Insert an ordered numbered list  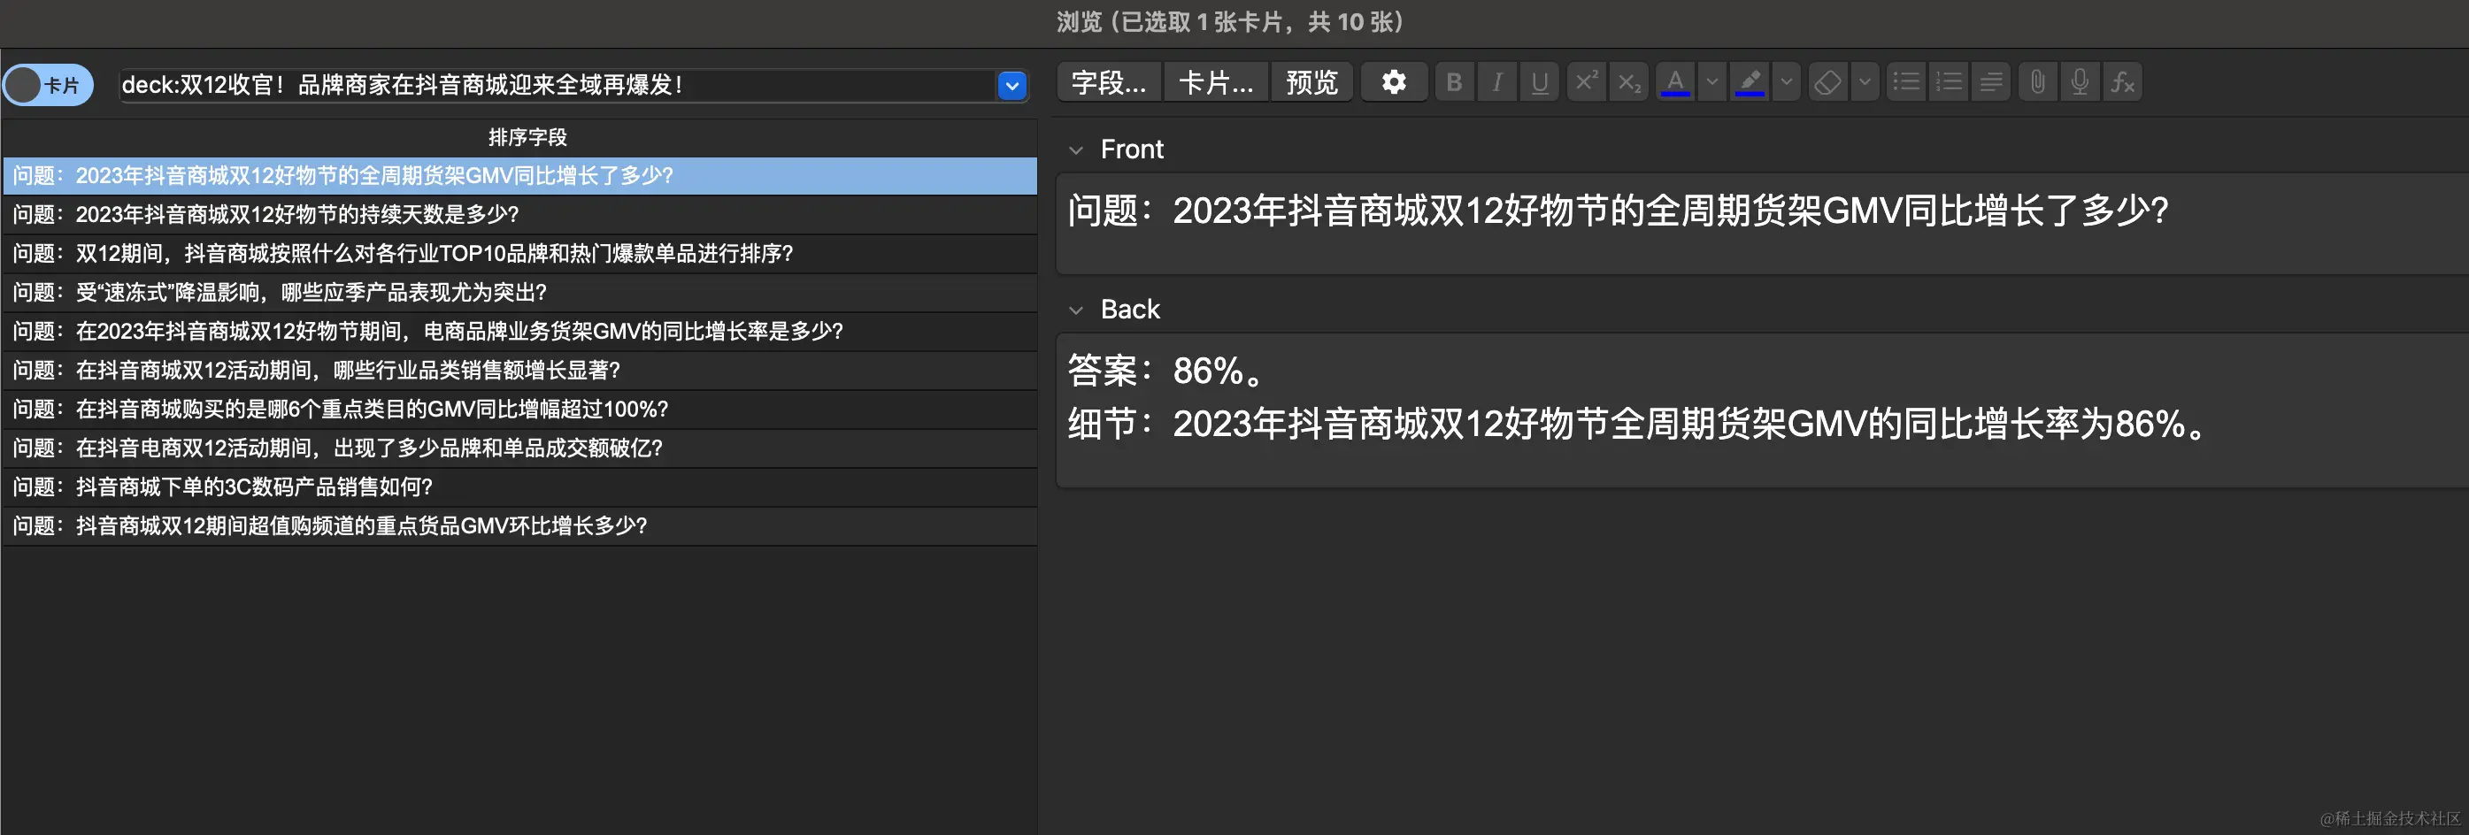pos(1949,82)
